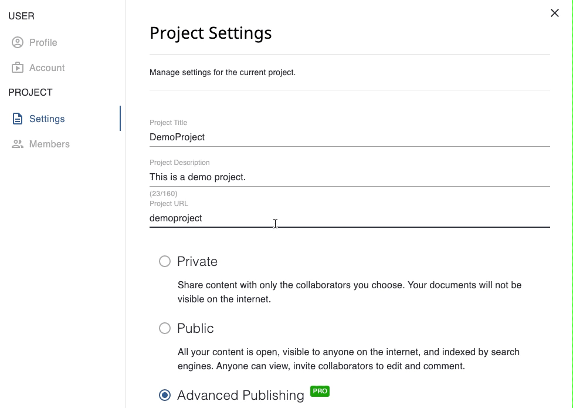The image size is (573, 408).
Task: Click the Advanced Publishing label text
Action: [240, 395]
